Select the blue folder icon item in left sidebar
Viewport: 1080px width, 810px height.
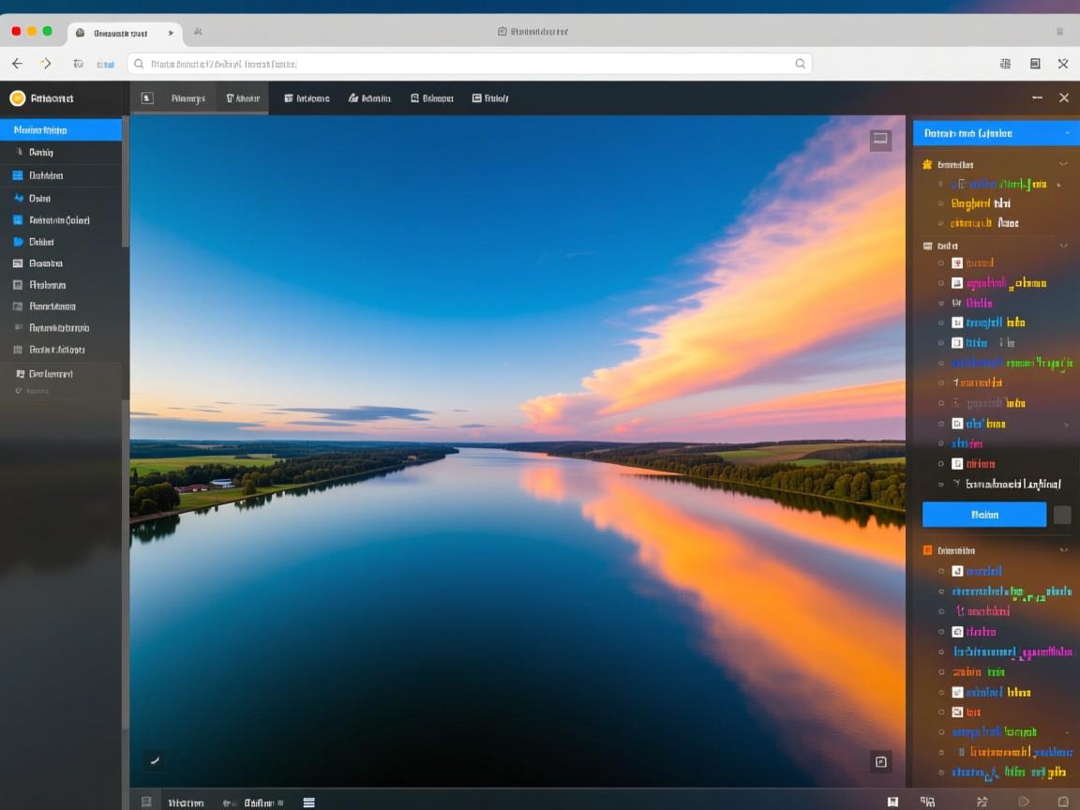click(18, 242)
